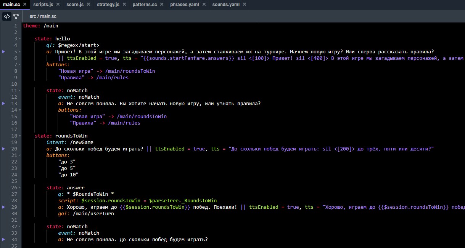Click the "до 10" button string
This screenshot has height=248, width=465.
(x=68, y=175)
